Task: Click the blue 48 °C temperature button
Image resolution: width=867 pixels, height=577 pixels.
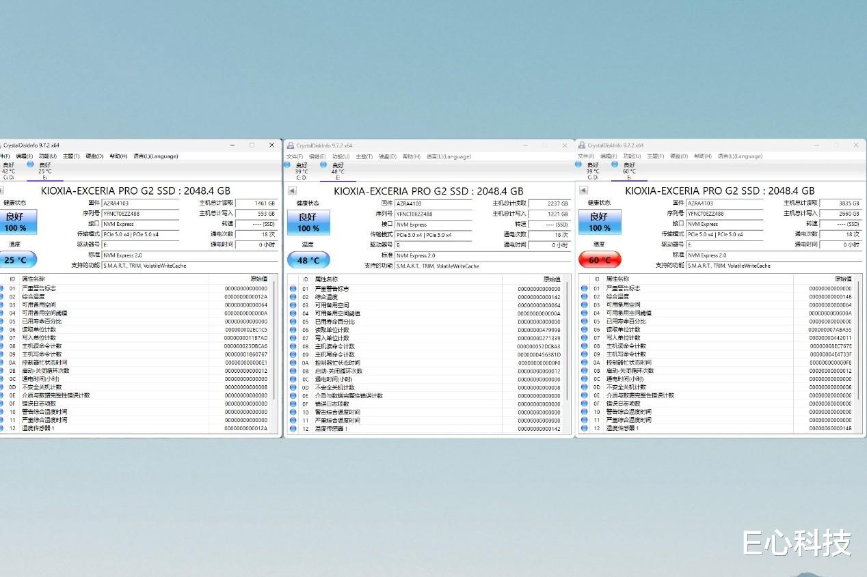Action: coord(308,260)
